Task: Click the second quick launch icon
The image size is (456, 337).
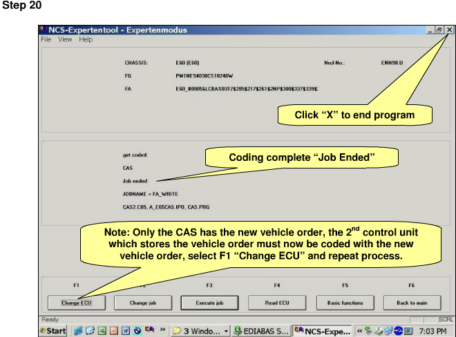Action: point(90,331)
